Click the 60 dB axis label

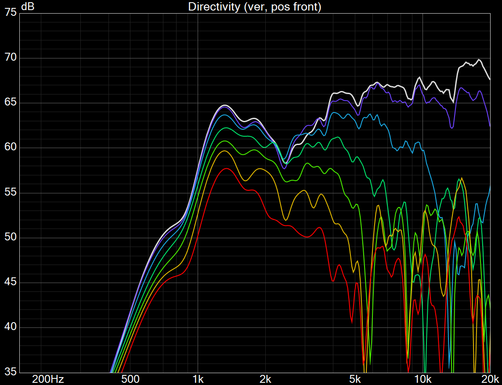pos(11,147)
